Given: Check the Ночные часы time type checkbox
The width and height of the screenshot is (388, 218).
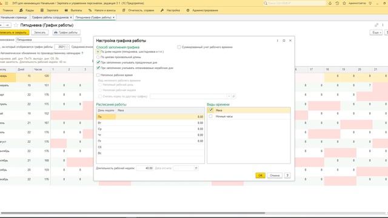Looking at the screenshot, I should (x=211, y=116).
